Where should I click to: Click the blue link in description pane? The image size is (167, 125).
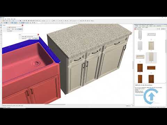[139, 95]
